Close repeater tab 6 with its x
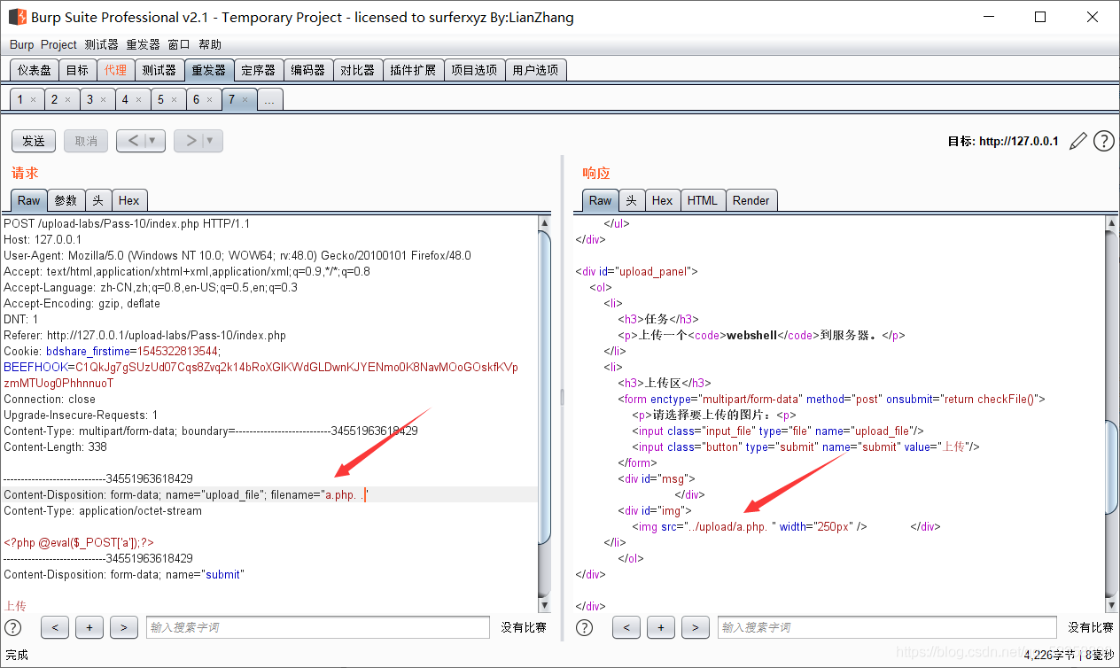The height and width of the screenshot is (668, 1120). click(x=210, y=100)
